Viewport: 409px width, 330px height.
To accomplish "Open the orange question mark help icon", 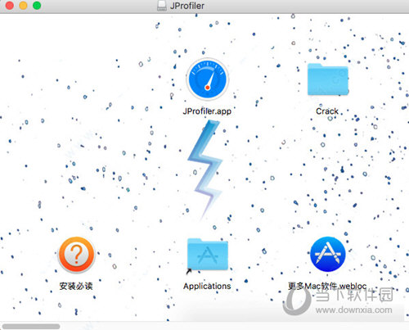I will (76, 255).
